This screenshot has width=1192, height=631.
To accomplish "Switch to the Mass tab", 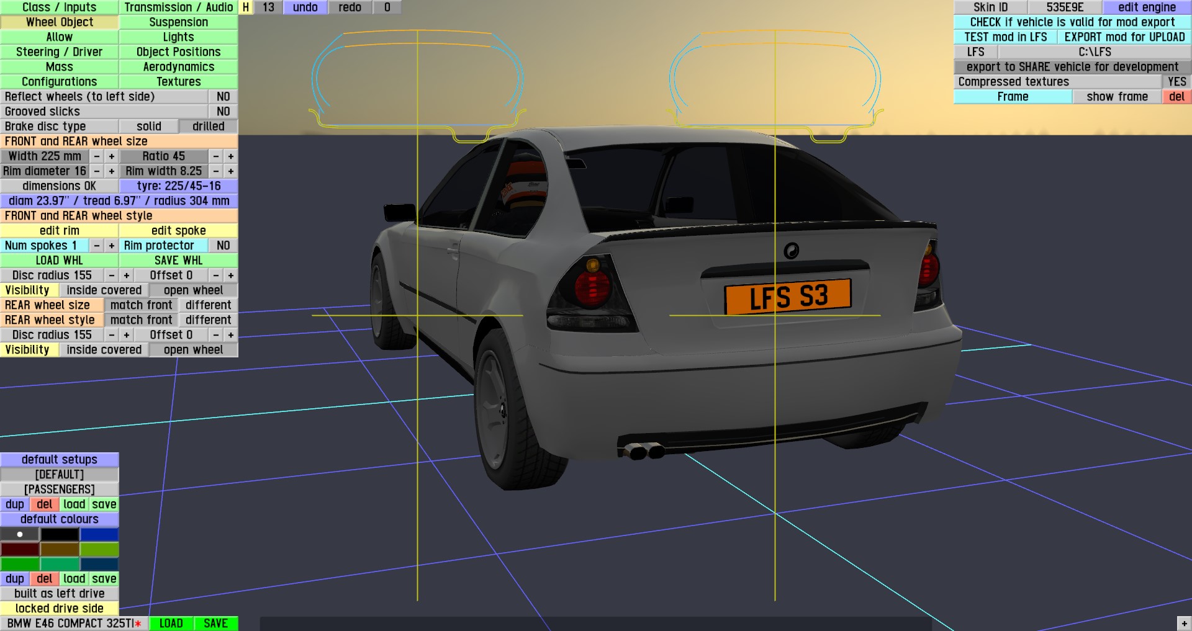I will pyautogui.click(x=59, y=67).
